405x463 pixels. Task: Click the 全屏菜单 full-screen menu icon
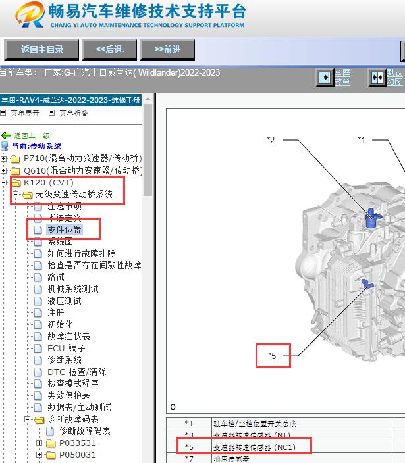[325, 78]
